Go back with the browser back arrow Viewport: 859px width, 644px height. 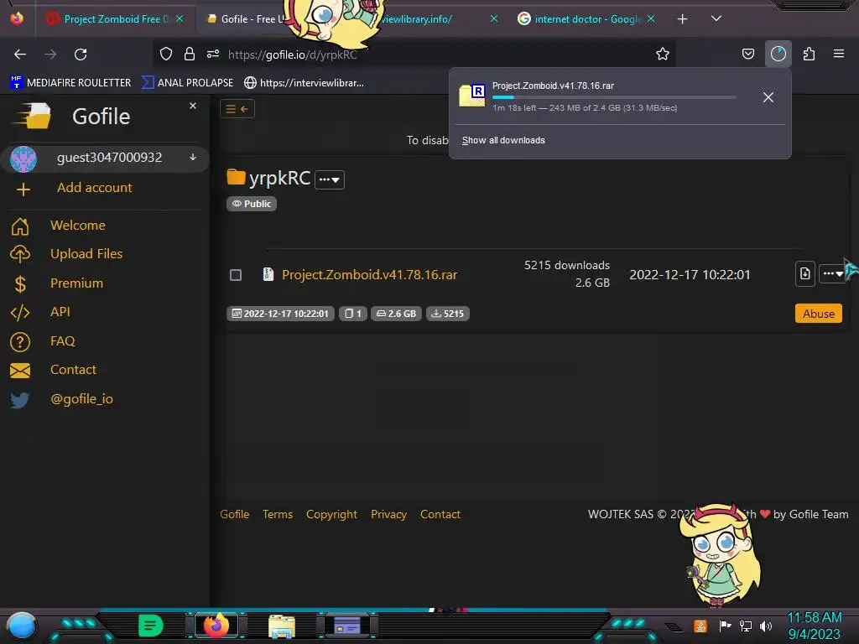[20, 55]
